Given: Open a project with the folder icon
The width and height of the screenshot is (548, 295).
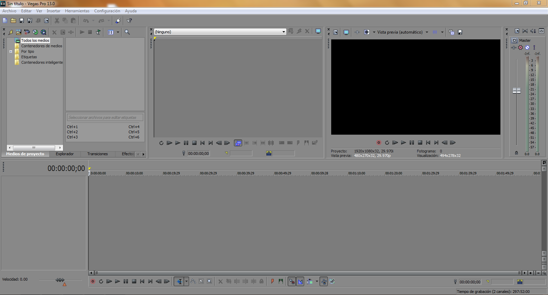Looking at the screenshot, I should [13, 21].
